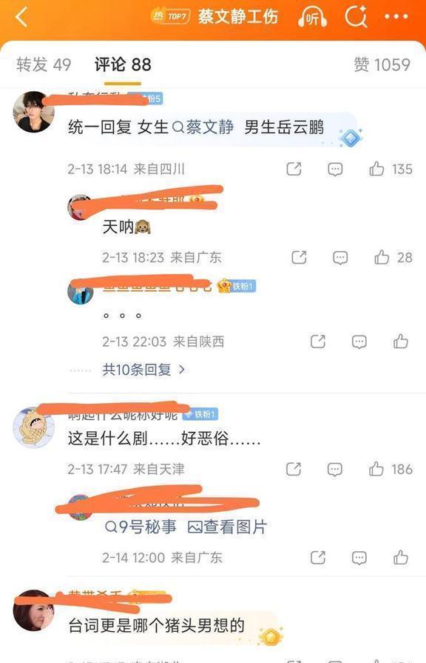This screenshot has width=426, height=663.
Task: Open the three-dot more menu
Action: [396, 16]
